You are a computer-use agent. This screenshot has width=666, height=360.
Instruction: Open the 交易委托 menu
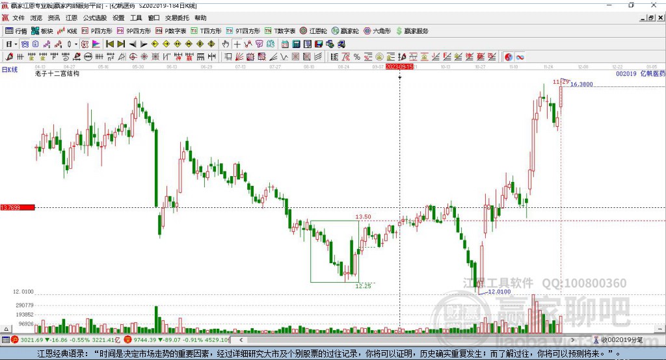177,18
